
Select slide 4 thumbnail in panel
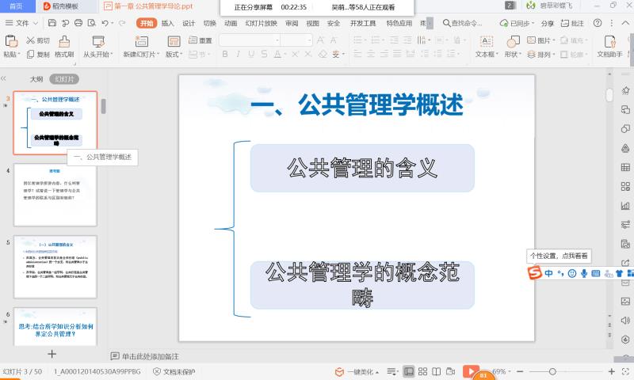click(x=55, y=195)
